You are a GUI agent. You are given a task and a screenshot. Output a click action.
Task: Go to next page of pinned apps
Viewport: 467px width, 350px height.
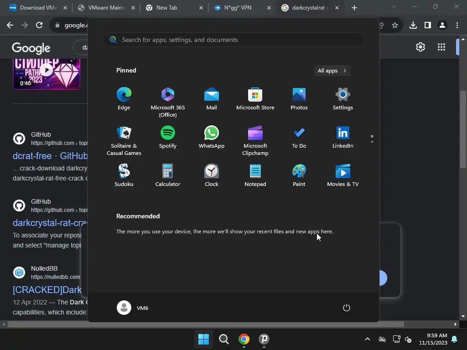[x=372, y=142]
